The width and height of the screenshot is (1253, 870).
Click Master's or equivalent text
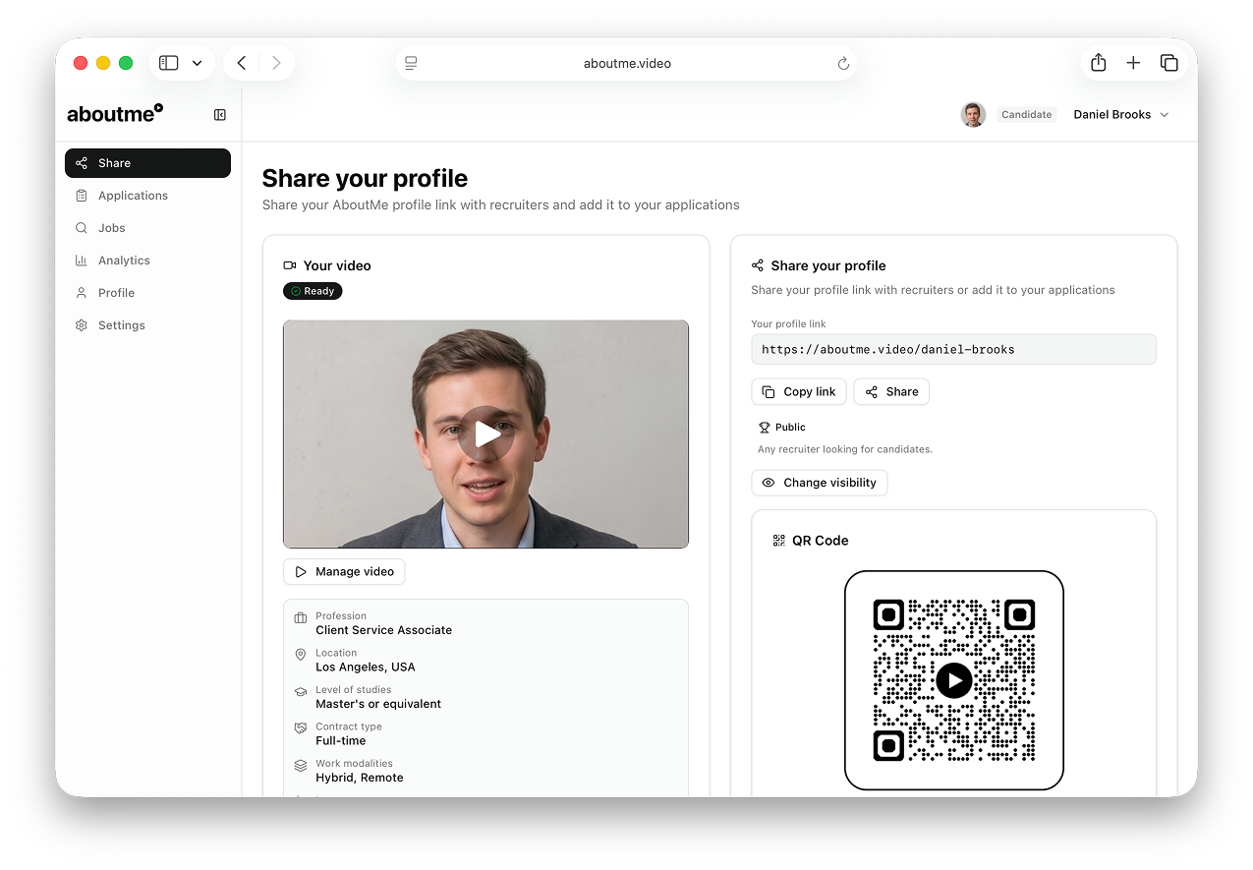point(378,704)
